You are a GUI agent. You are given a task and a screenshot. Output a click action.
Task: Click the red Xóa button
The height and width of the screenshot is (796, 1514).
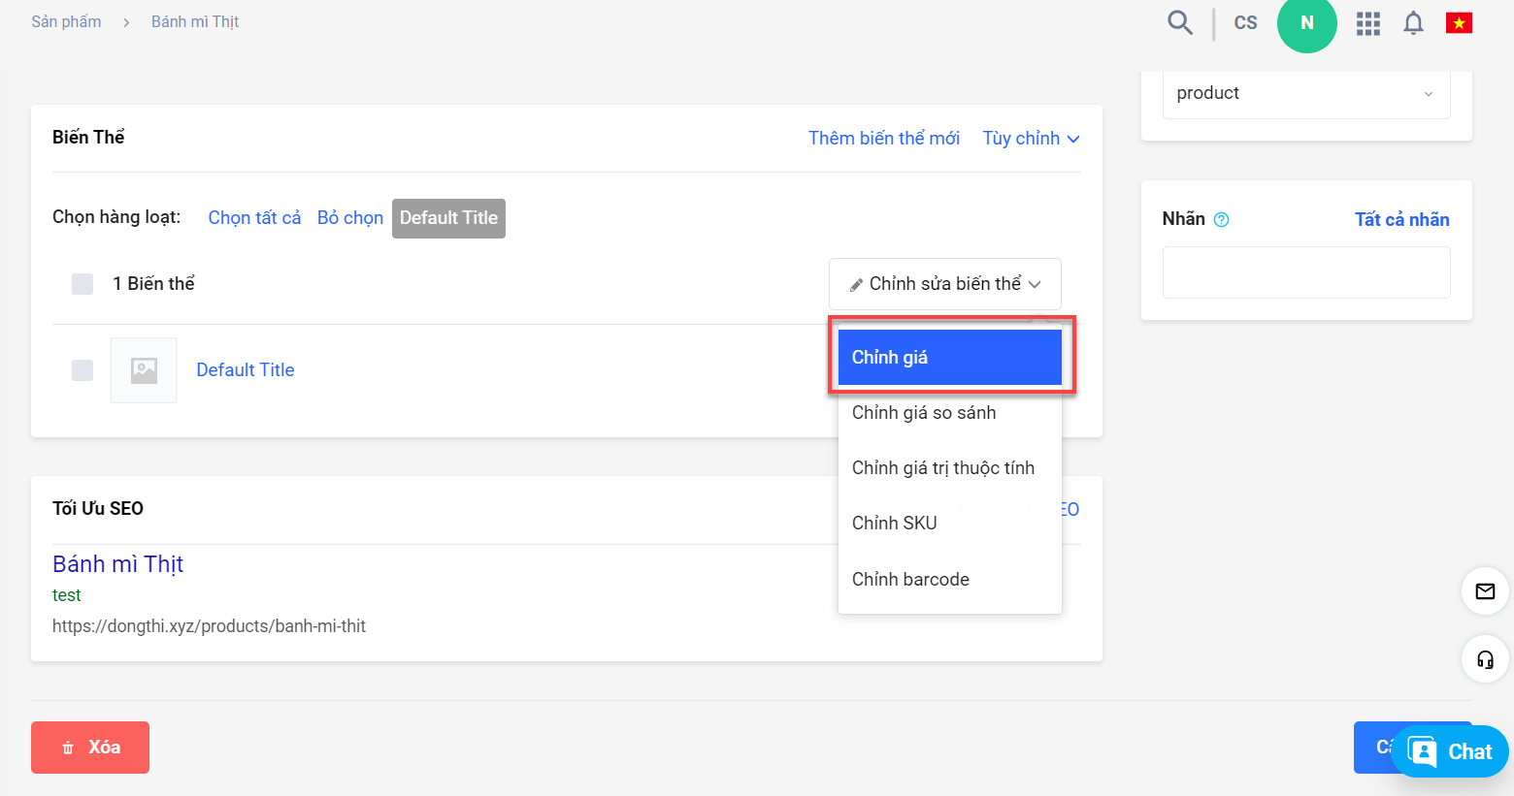tap(90, 748)
